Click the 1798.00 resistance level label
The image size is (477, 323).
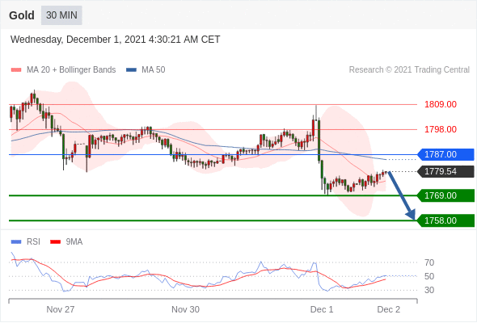[x=441, y=129]
